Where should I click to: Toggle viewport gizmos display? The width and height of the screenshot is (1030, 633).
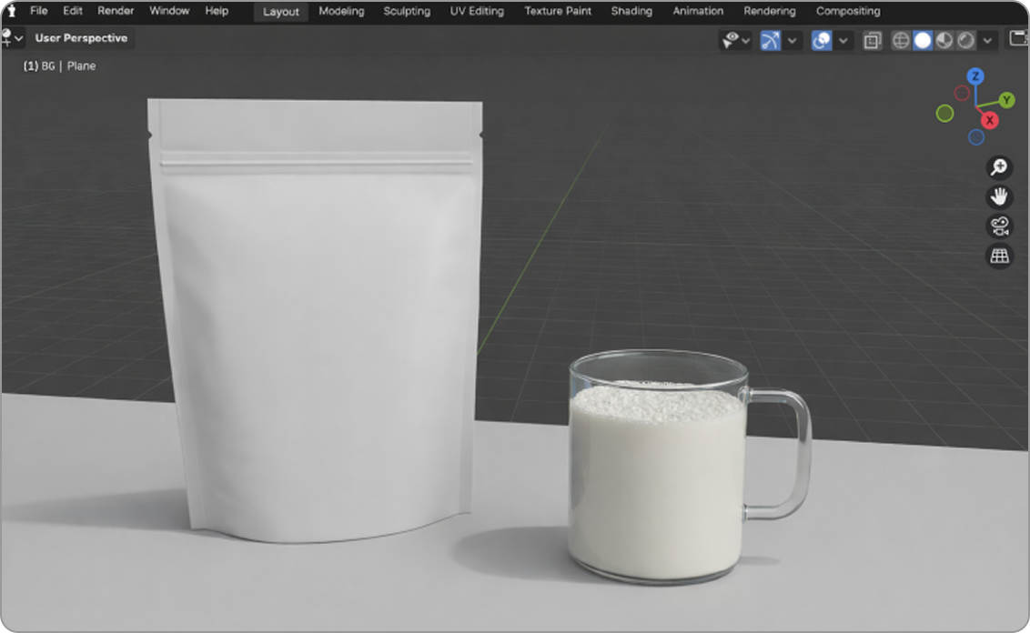point(771,41)
